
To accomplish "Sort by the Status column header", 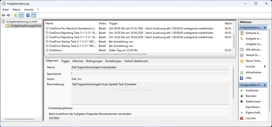I will tap(102, 23).
